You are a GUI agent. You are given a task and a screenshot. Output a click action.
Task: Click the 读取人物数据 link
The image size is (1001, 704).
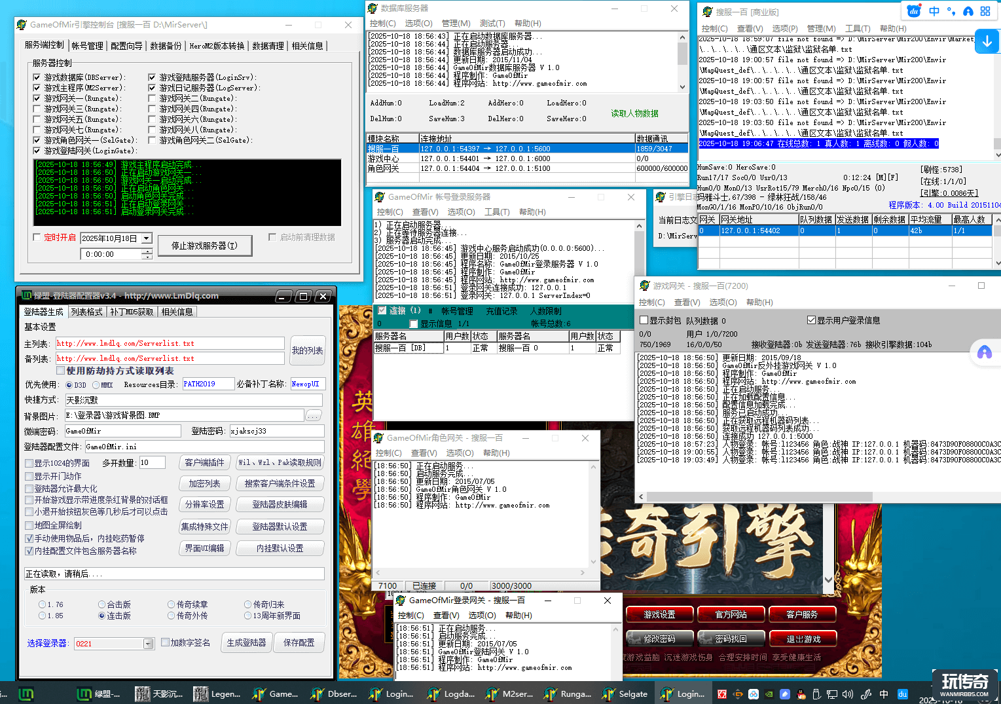[634, 114]
